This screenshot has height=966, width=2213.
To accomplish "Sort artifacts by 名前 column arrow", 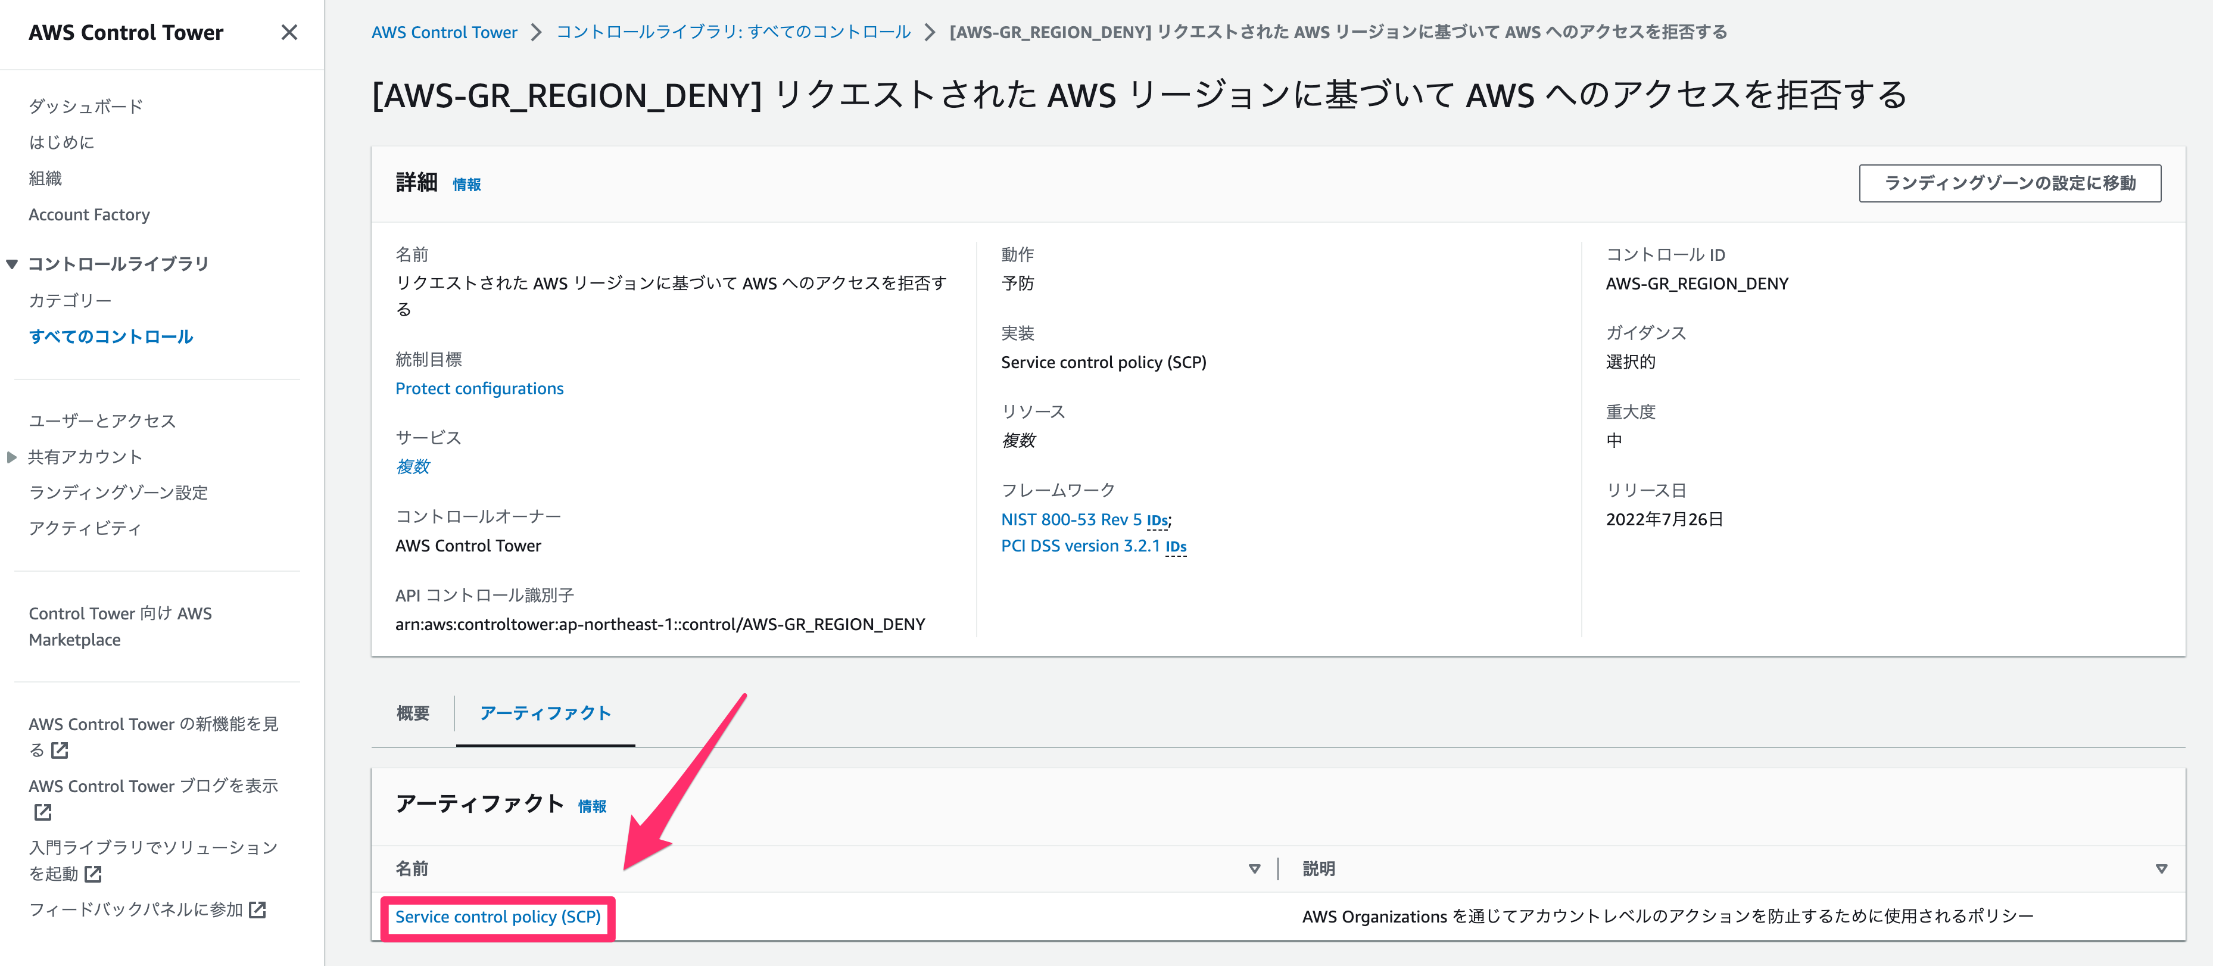I will tap(1254, 869).
